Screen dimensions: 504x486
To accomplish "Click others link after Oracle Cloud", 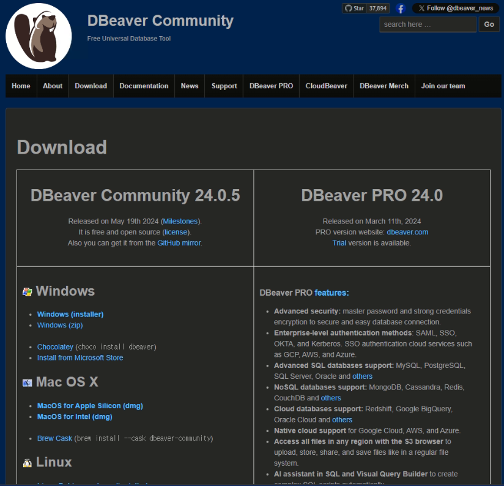I will (x=342, y=420).
